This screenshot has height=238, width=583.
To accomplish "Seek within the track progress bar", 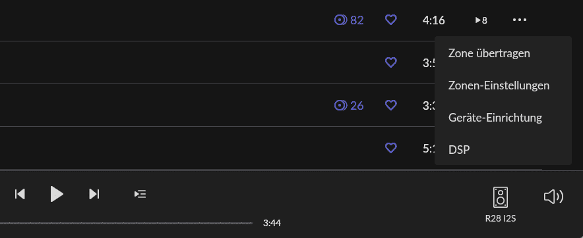I will click(127, 223).
